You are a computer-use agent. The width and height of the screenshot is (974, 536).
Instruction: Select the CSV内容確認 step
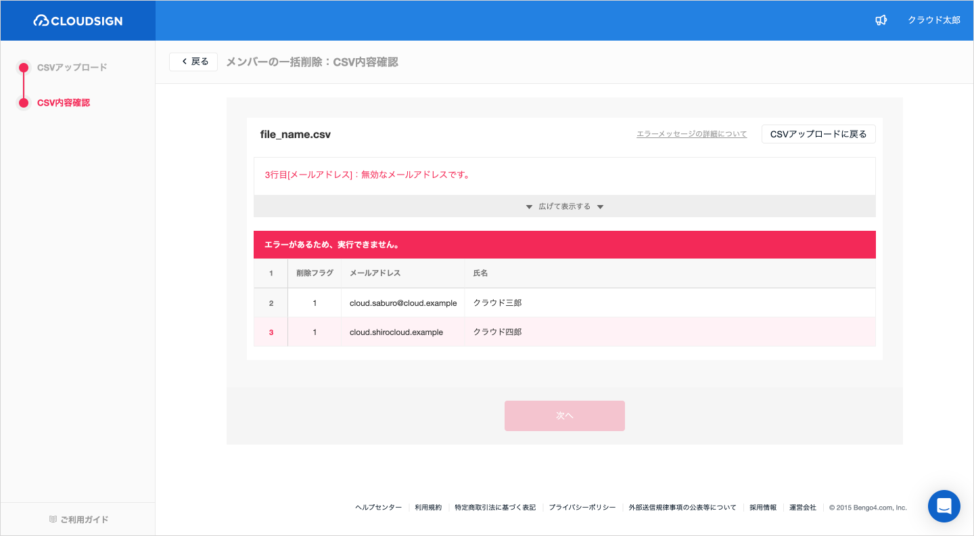click(x=64, y=103)
